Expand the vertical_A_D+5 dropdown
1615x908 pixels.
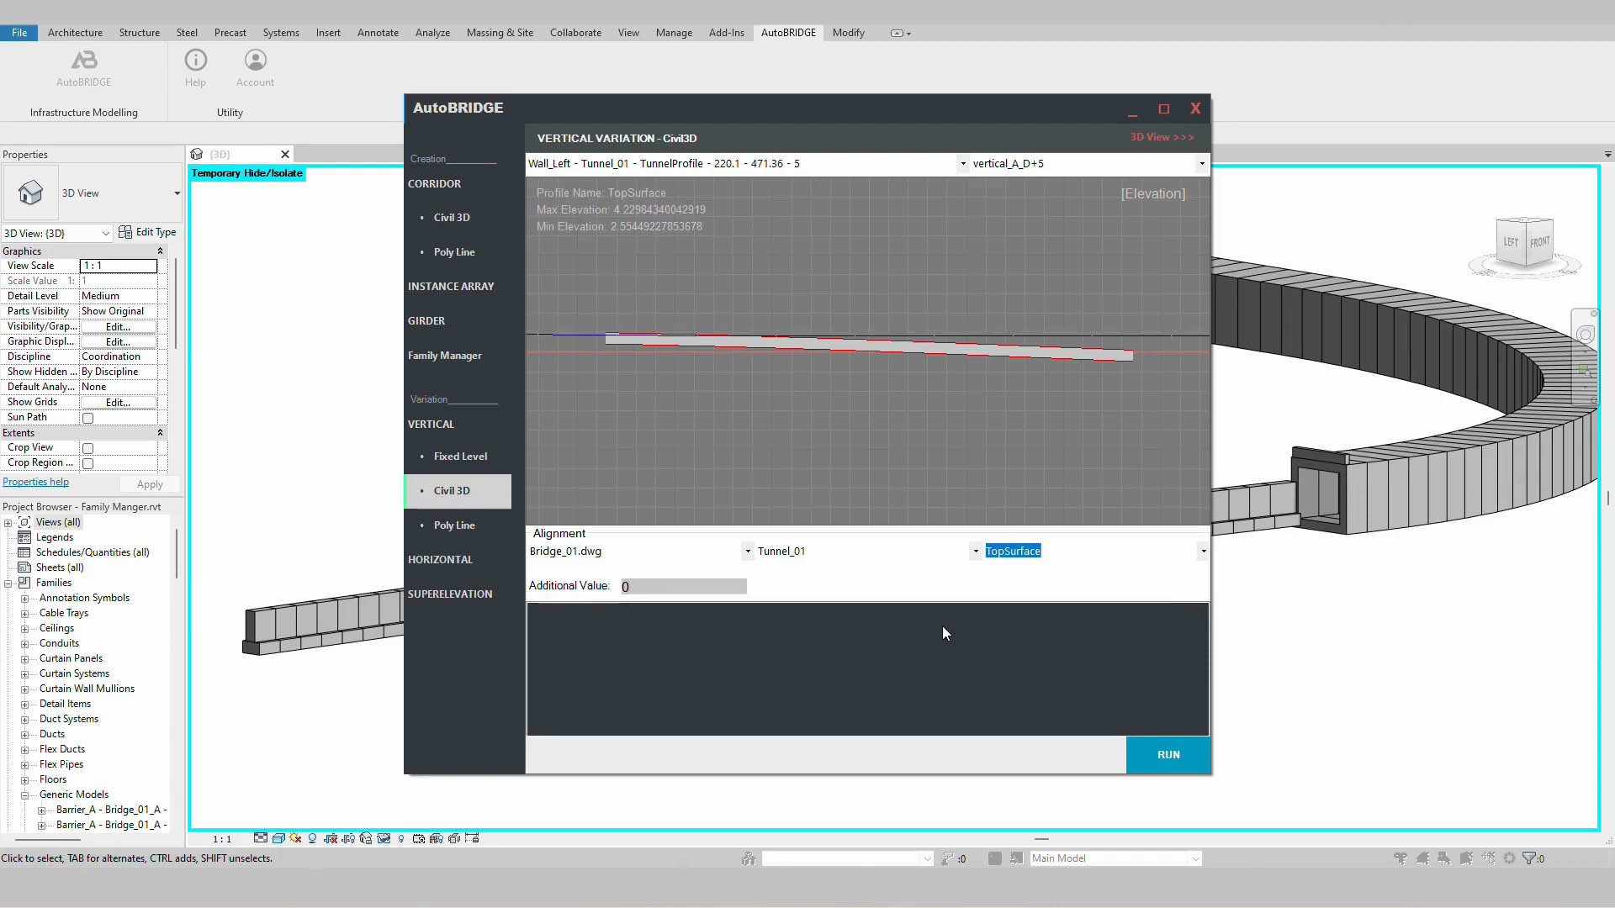coord(1201,163)
